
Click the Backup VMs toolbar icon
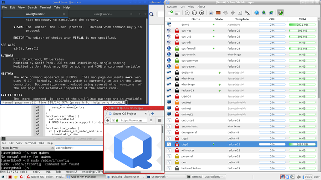[264, 13]
